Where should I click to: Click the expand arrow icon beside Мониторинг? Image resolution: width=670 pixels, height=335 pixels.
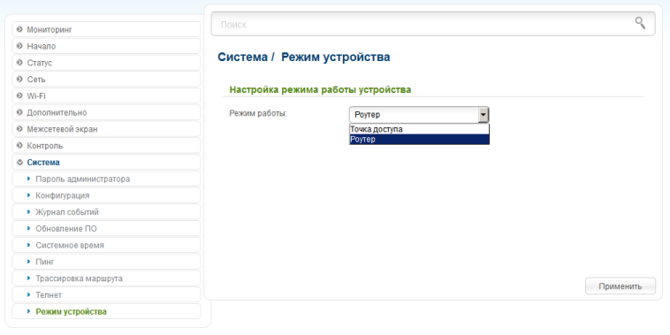[19, 29]
